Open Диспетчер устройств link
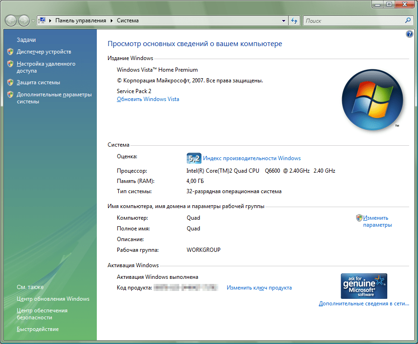Viewport: 418px width, 344px height. 44,52
